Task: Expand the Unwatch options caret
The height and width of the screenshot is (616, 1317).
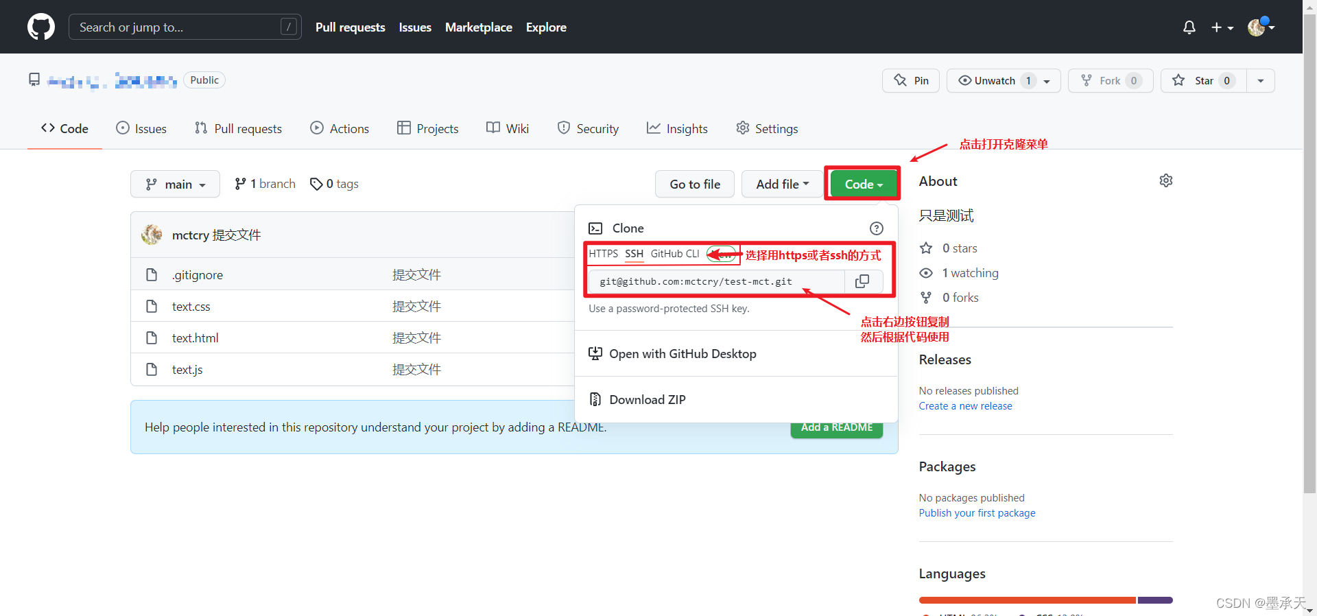Action: coord(1047,81)
